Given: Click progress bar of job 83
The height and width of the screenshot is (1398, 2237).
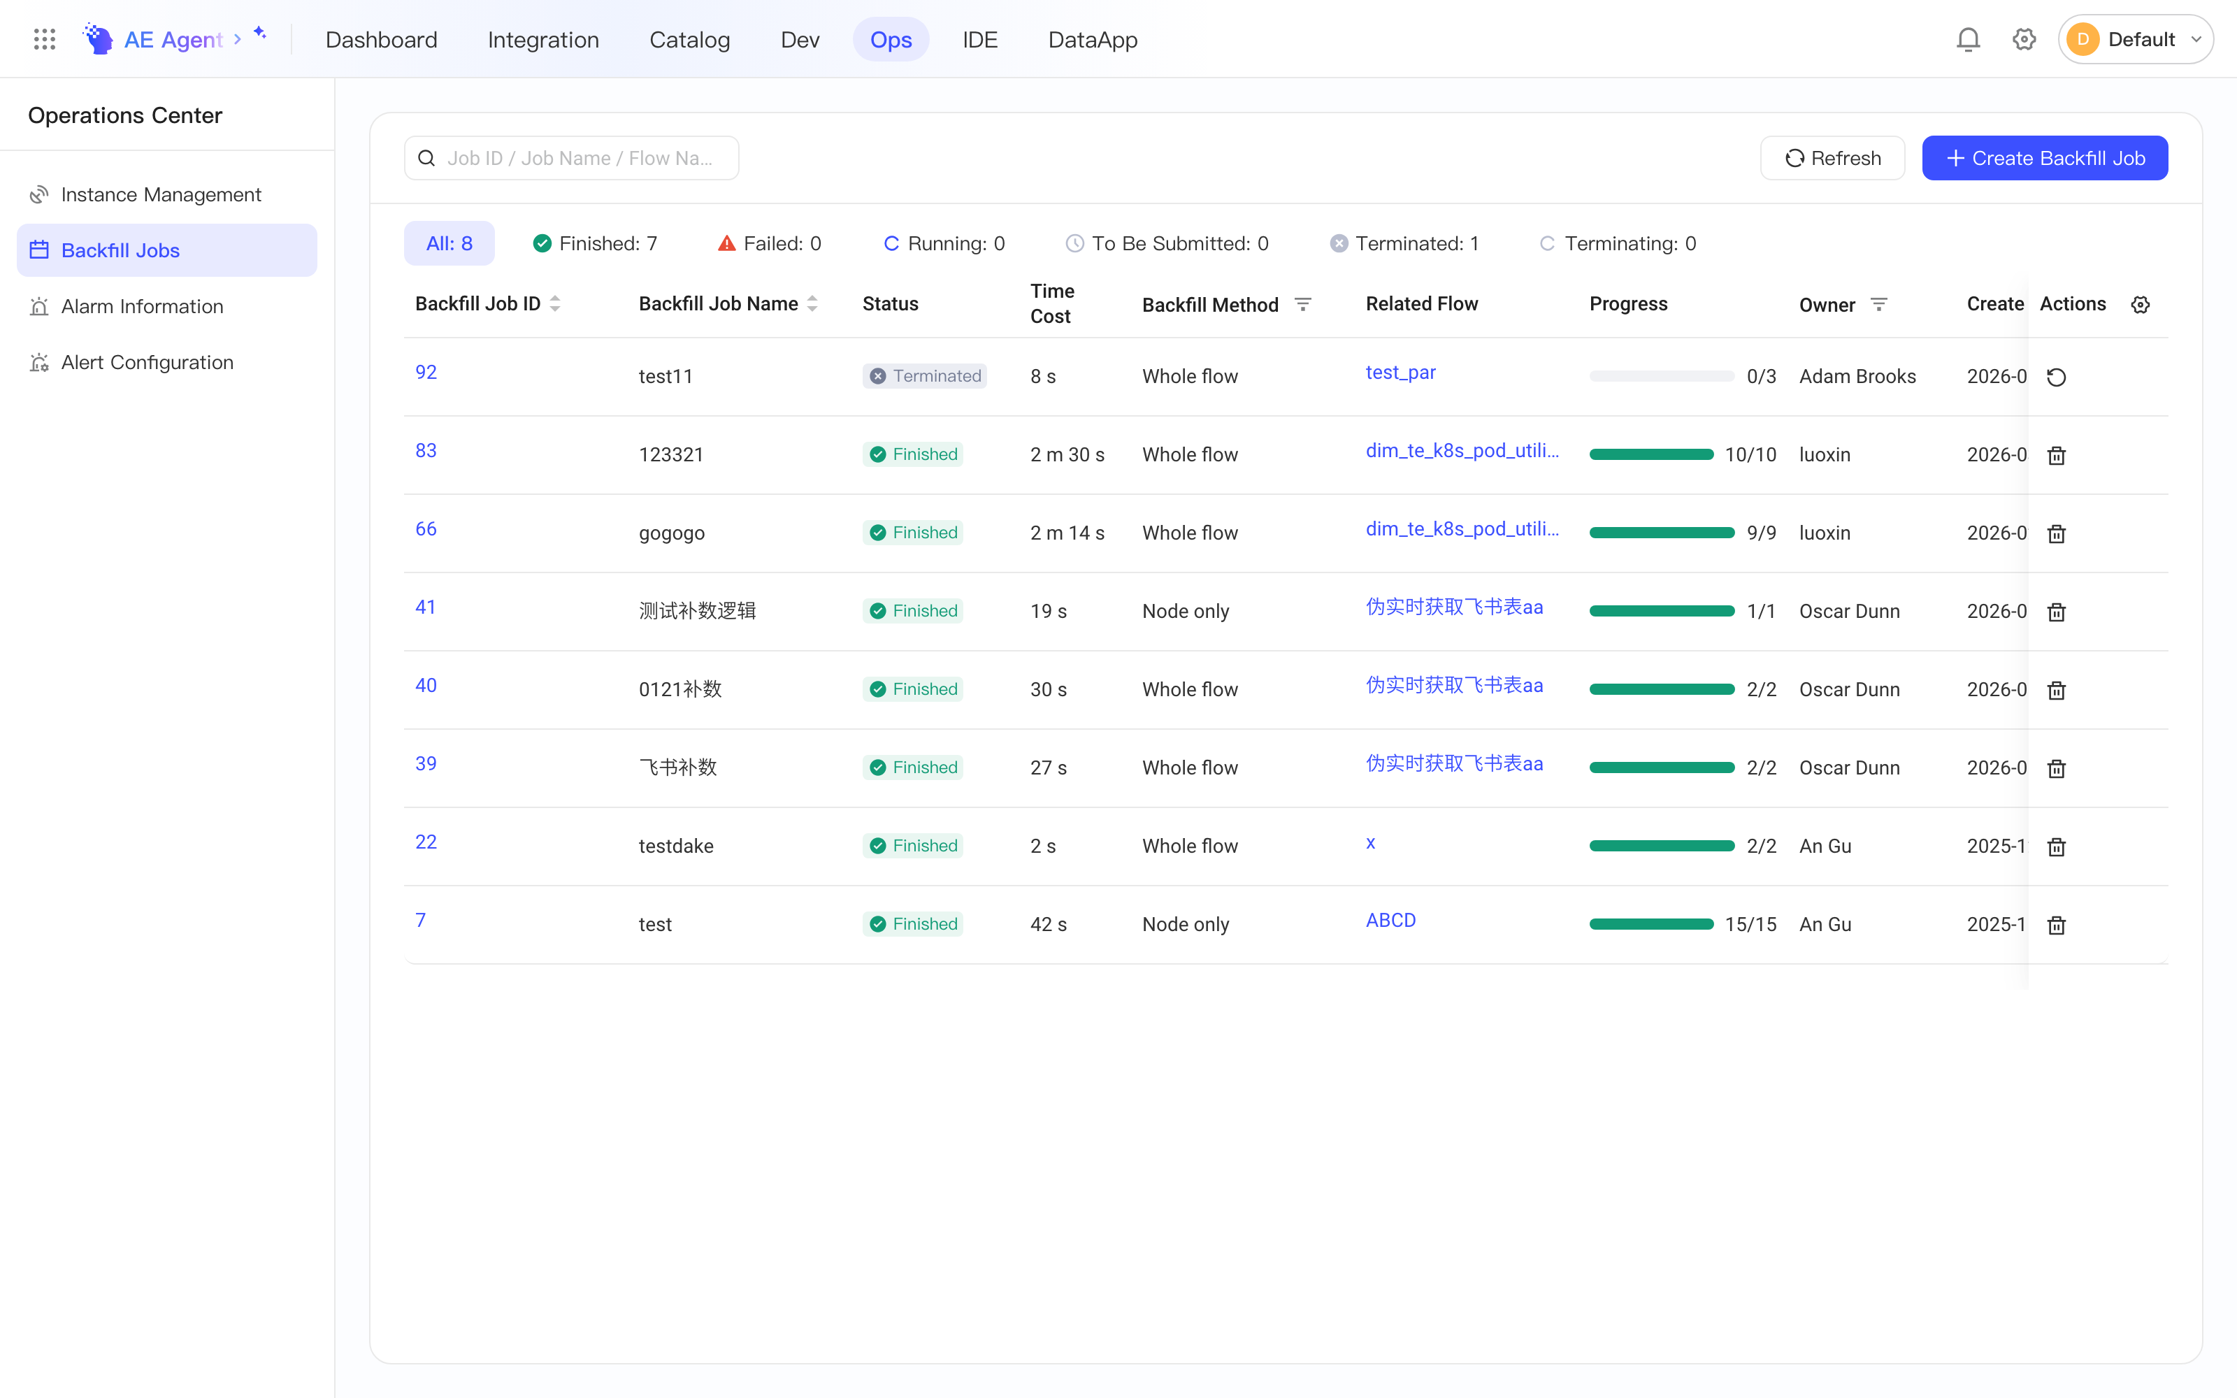Looking at the screenshot, I should pos(1651,455).
